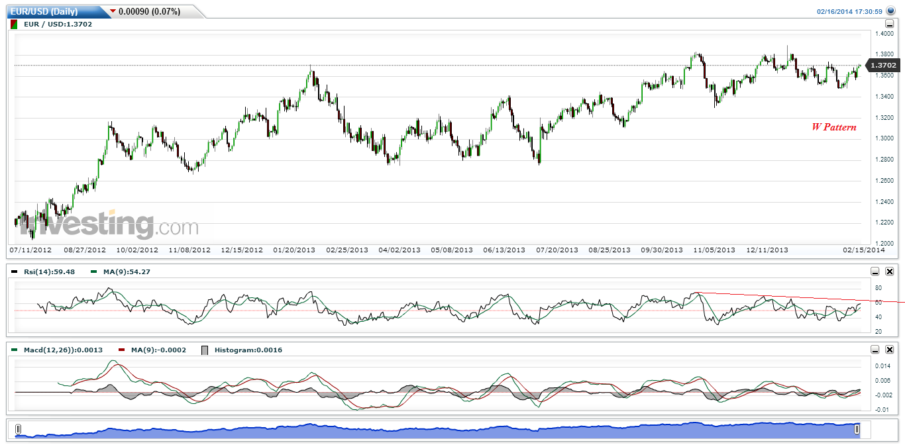Screen dimensions: 905x447
Task: Click the 1.3702 current price tag on axis
Action: (883, 66)
